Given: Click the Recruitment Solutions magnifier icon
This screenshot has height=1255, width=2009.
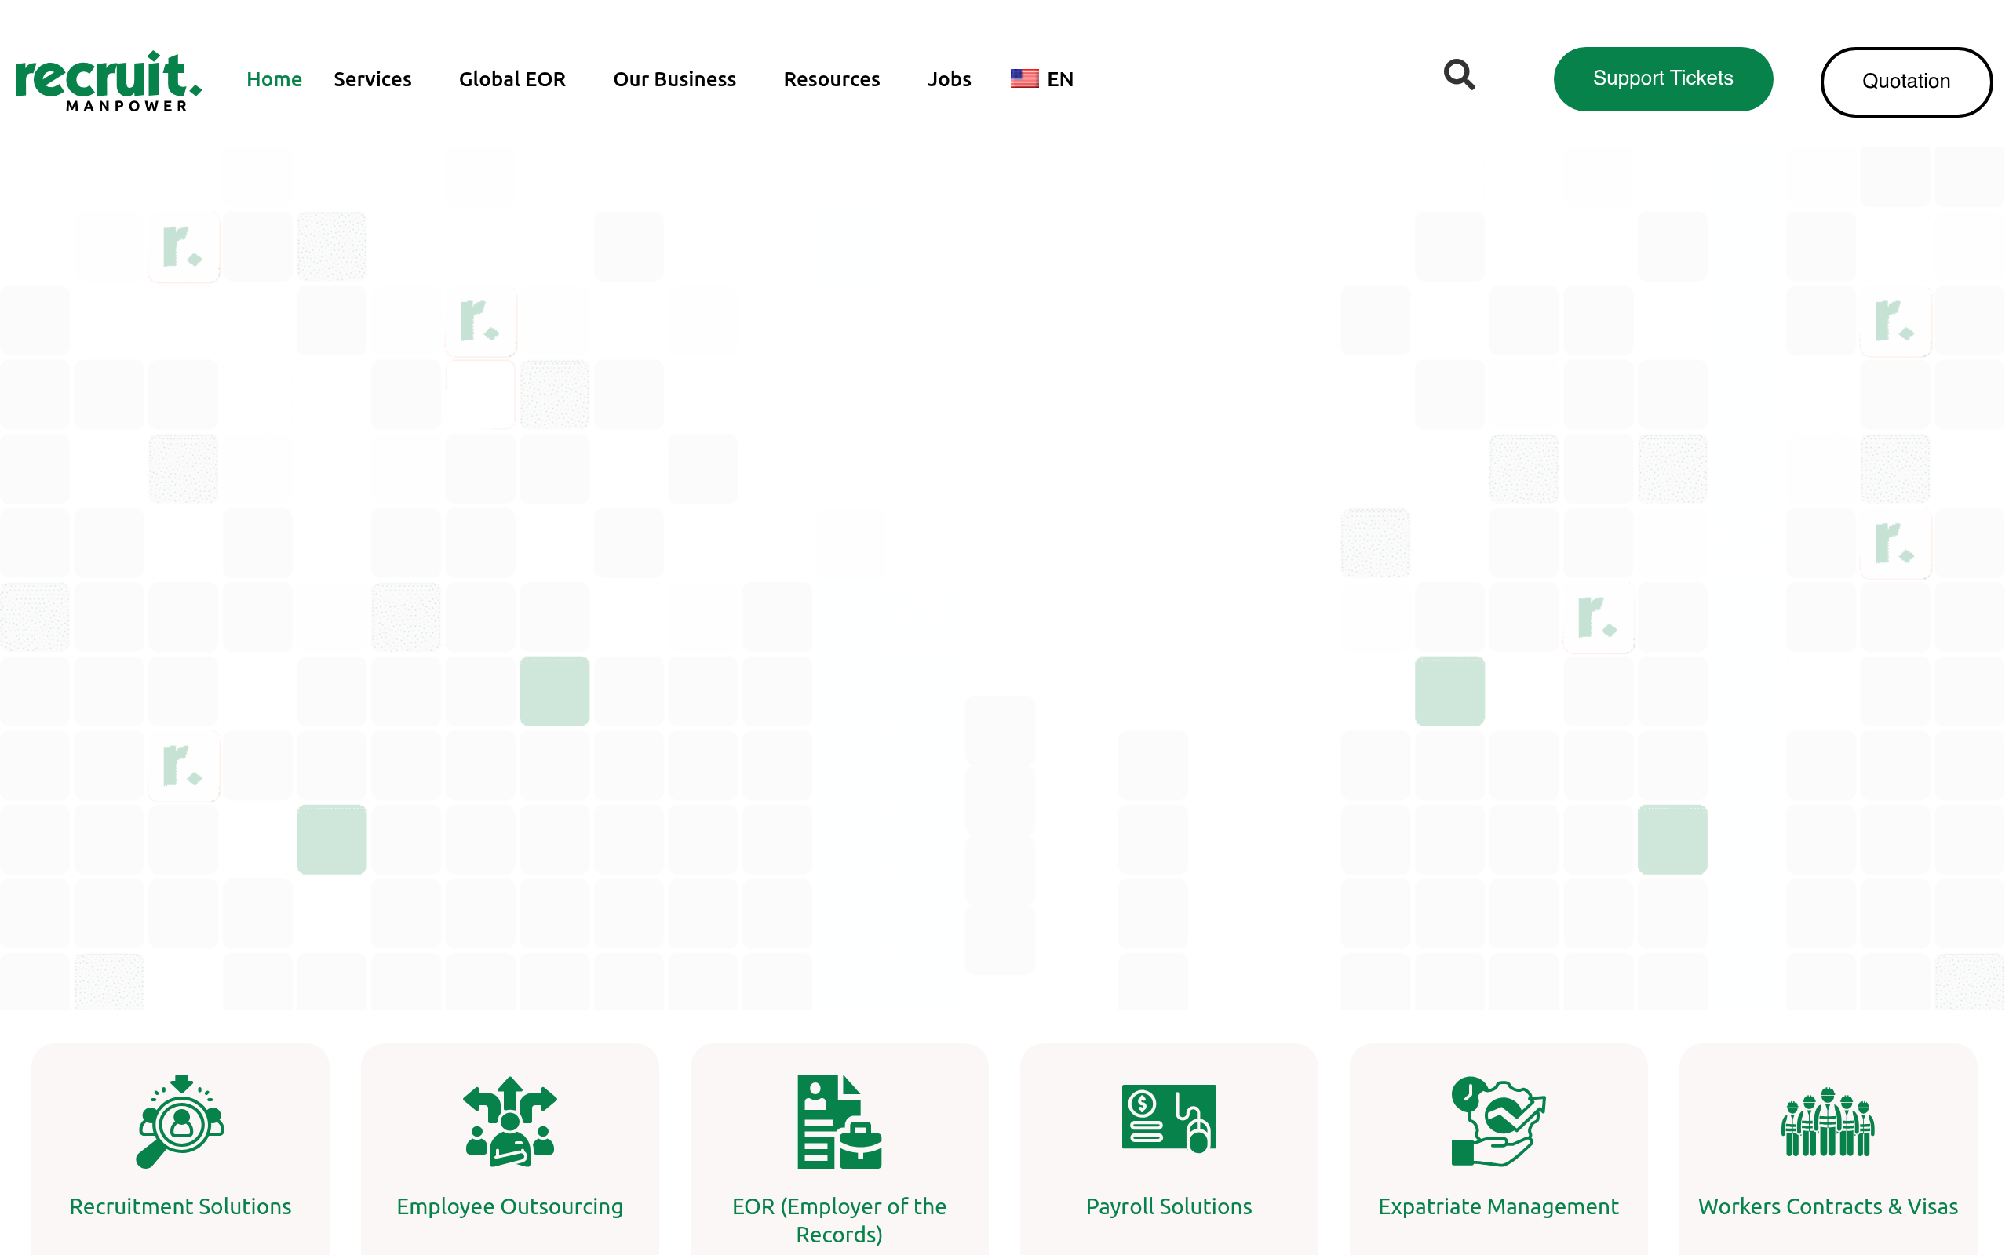Looking at the screenshot, I should (180, 1122).
